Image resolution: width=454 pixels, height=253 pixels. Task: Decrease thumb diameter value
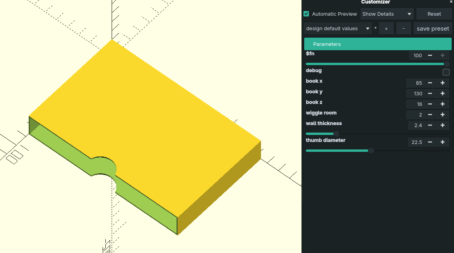pyautogui.click(x=430, y=142)
